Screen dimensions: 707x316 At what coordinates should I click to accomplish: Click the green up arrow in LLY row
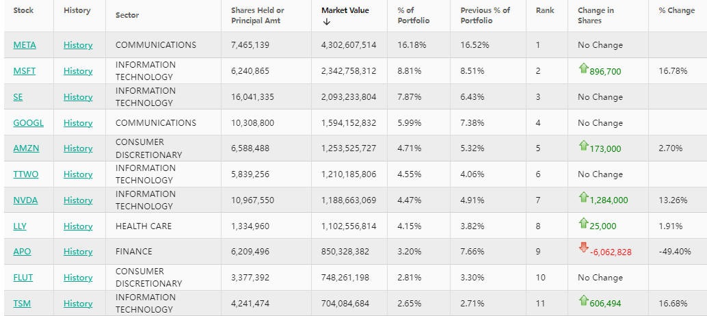583,224
